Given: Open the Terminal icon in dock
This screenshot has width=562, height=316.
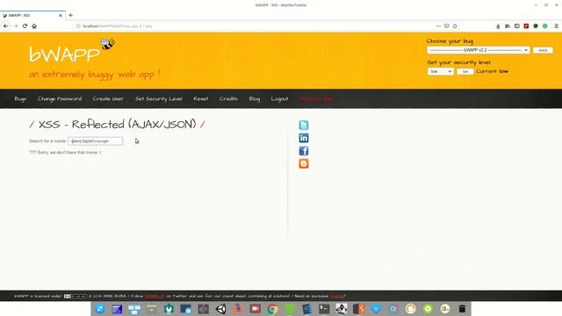Looking at the screenshot, I should point(324,309).
